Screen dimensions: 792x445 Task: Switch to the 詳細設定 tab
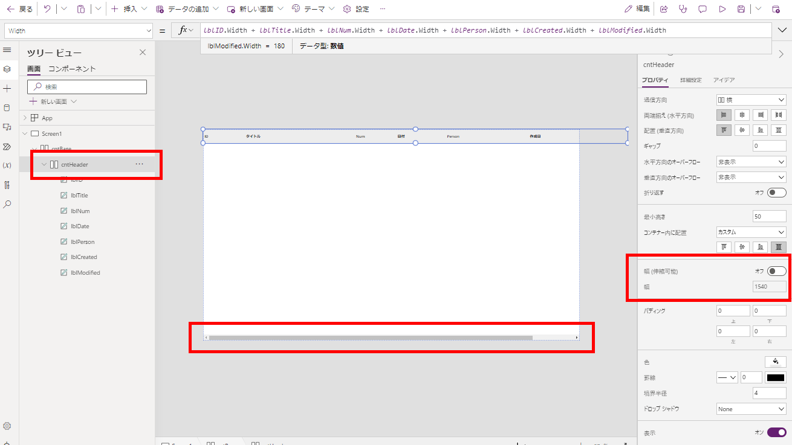[692, 80]
